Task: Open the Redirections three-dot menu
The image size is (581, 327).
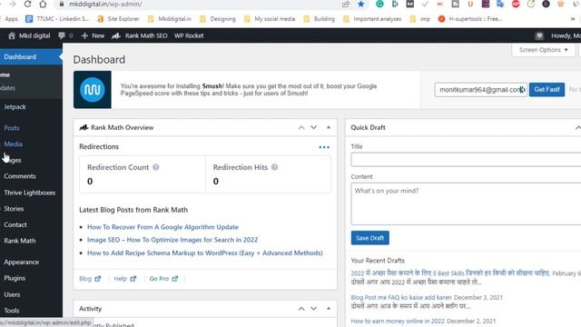Action: coord(324,147)
